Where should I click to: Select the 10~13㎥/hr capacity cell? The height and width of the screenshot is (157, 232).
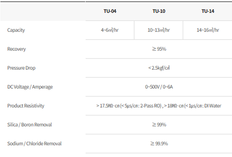159,30
